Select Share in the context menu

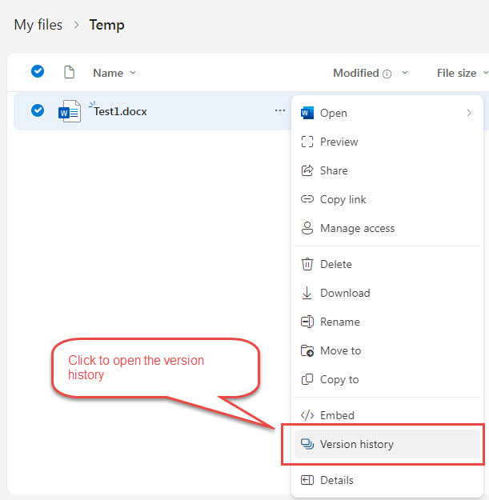pos(387,170)
